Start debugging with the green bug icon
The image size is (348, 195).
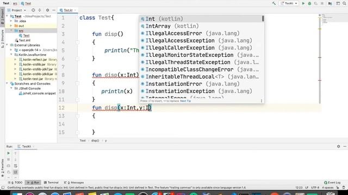pyautogui.click(x=309, y=3)
